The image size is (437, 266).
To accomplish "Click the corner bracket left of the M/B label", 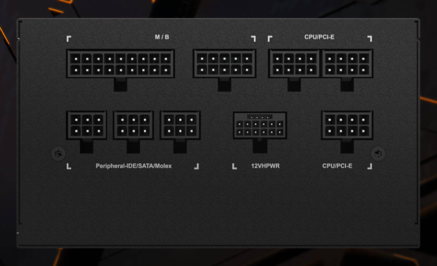I will pyautogui.click(x=69, y=39).
